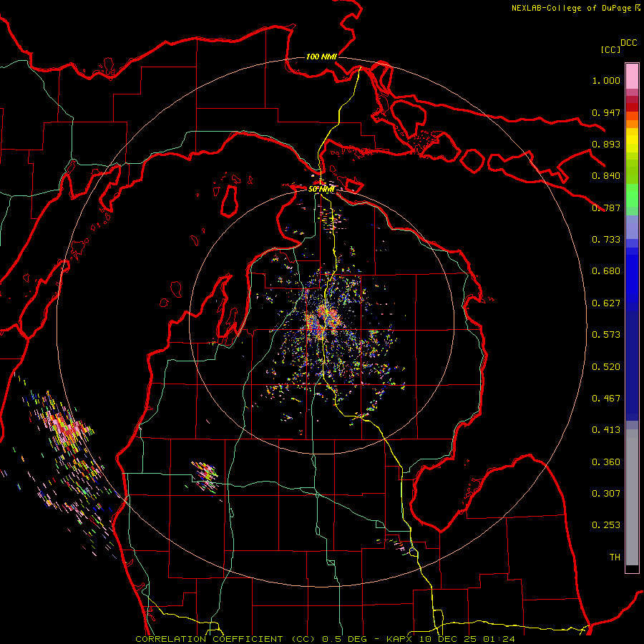
Task: Click the small echo patch southwest of radar
Action: 205,476
